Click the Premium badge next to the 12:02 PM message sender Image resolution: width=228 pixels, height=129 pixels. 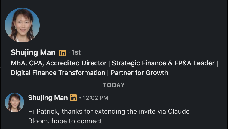(x=73, y=98)
